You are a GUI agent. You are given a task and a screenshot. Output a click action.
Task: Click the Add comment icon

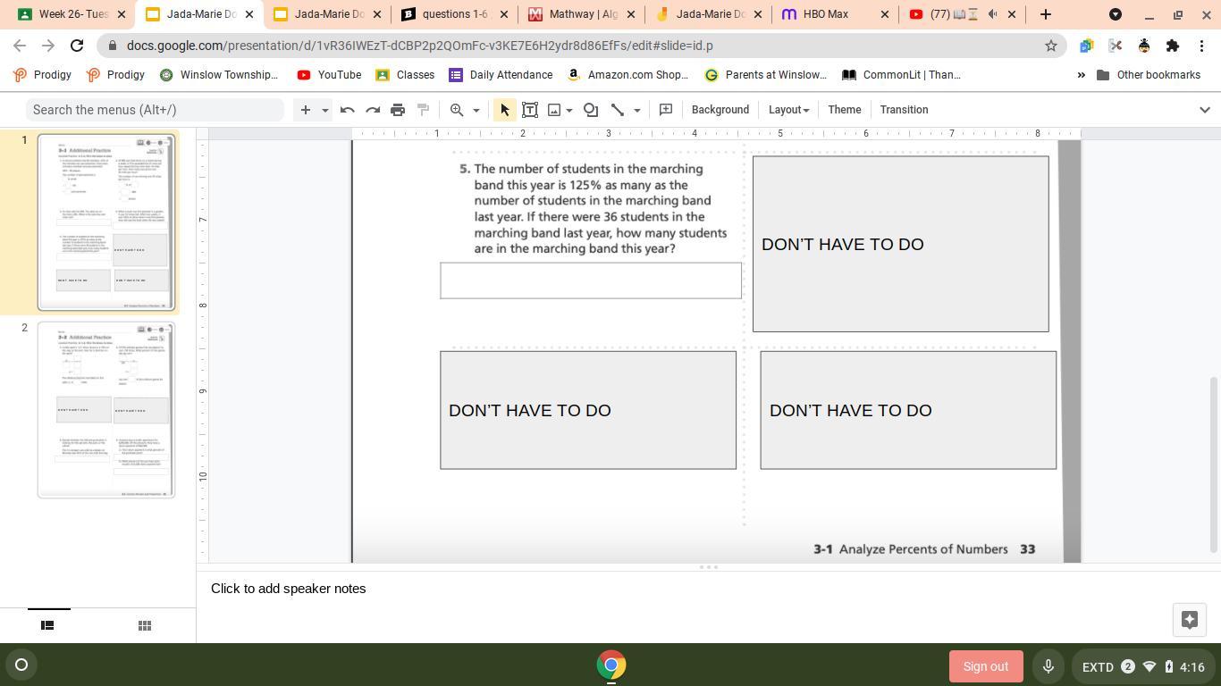coord(666,110)
